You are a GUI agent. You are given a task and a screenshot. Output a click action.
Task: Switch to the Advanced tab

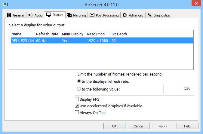point(133,15)
